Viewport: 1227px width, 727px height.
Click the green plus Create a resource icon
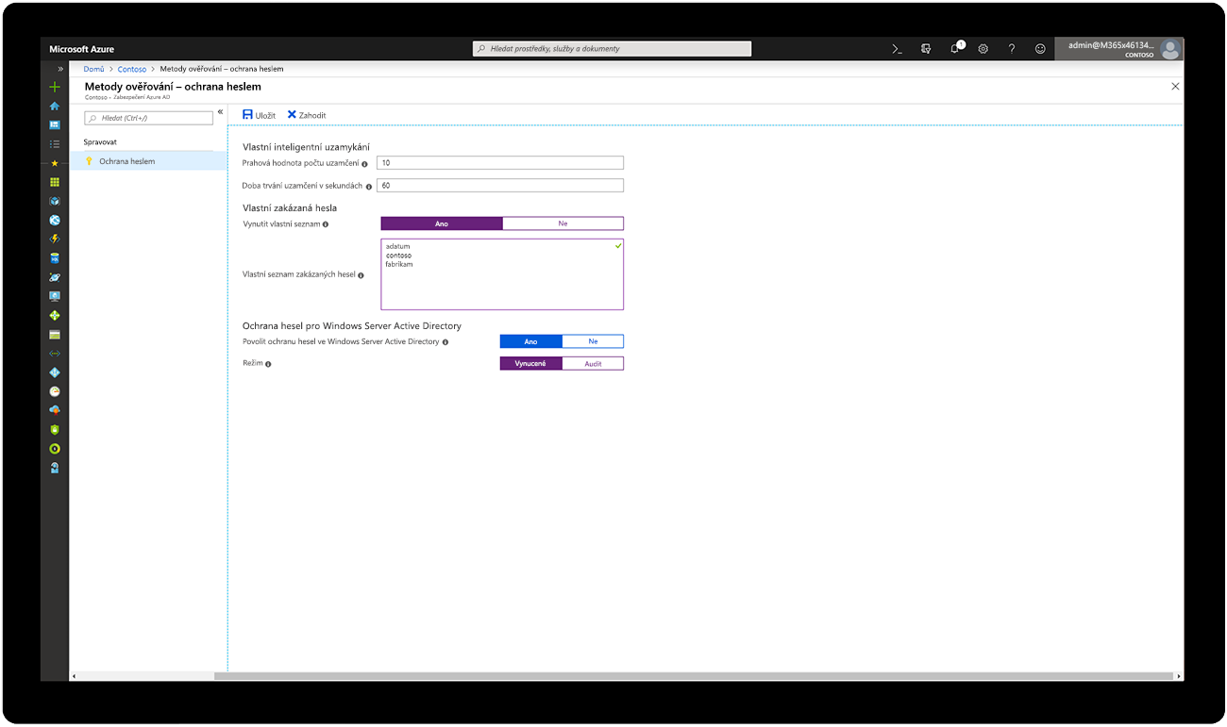pos(55,87)
